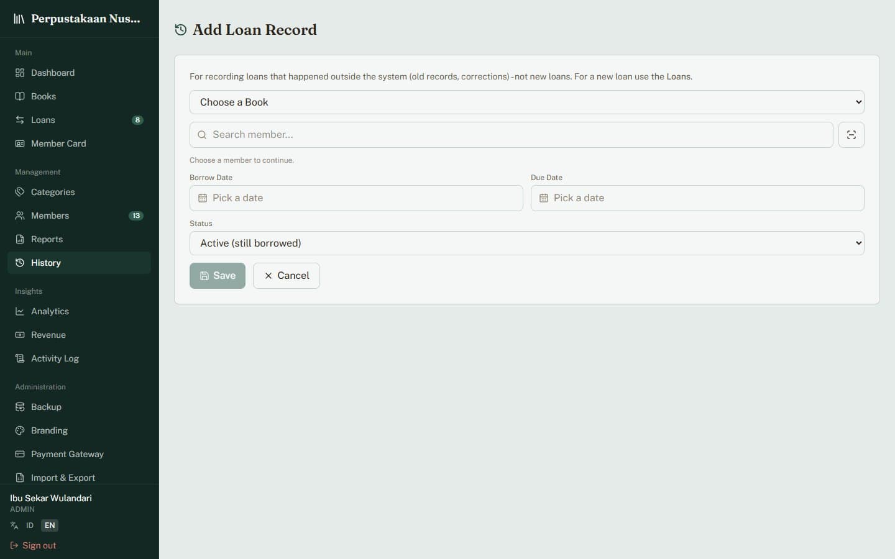
Task: Click the Dashboard grid icon
Action: pyautogui.click(x=20, y=73)
